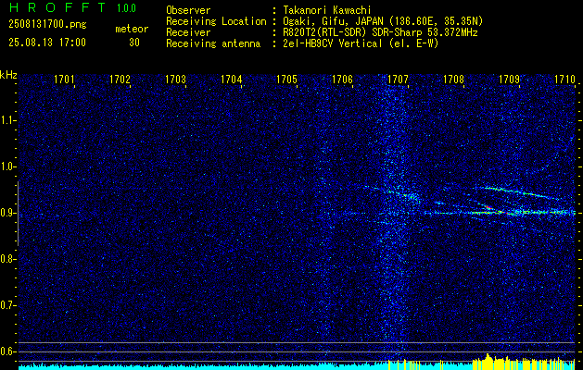Click observer name Takanori Kawachi
The height and width of the screenshot is (370, 583).
click(325, 10)
